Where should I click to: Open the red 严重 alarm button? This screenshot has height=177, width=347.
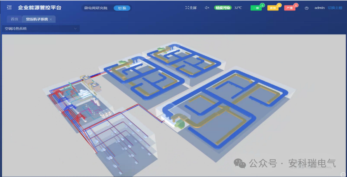[290, 8]
